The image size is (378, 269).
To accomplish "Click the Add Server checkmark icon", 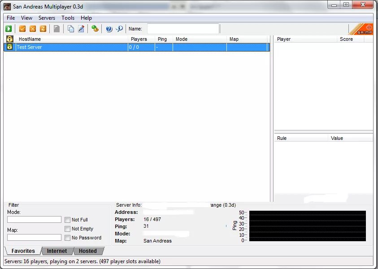I will coord(22,29).
